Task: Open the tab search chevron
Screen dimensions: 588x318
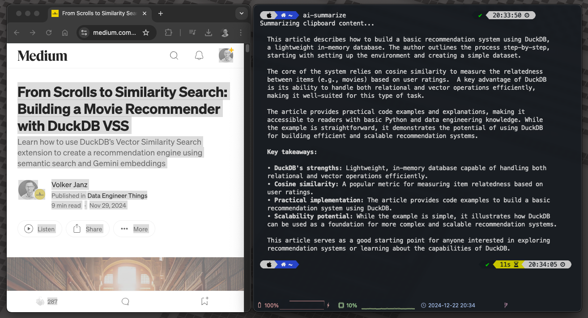Action: pyautogui.click(x=241, y=13)
